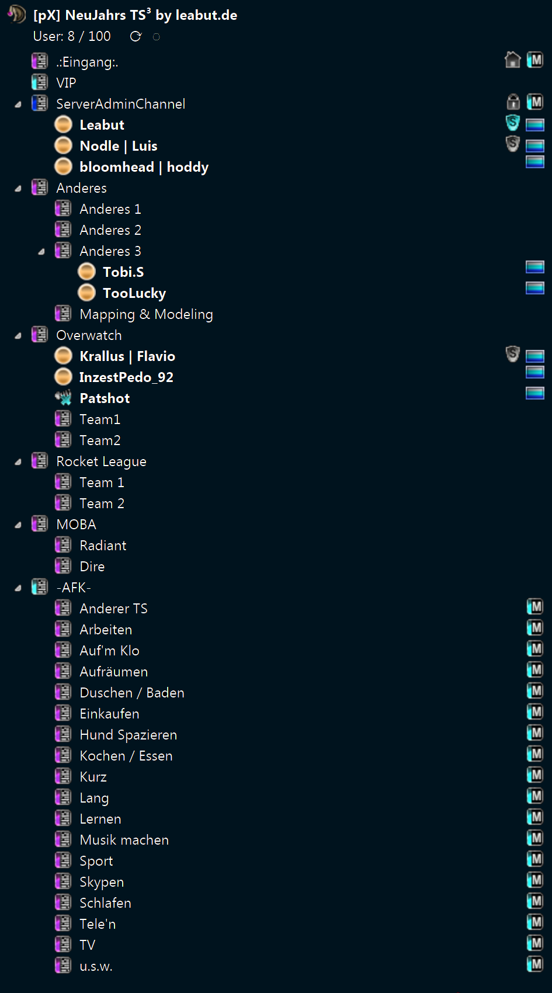The height and width of the screenshot is (993, 552).
Task: Click the refresh icon below the server name
Action: [x=136, y=36]
